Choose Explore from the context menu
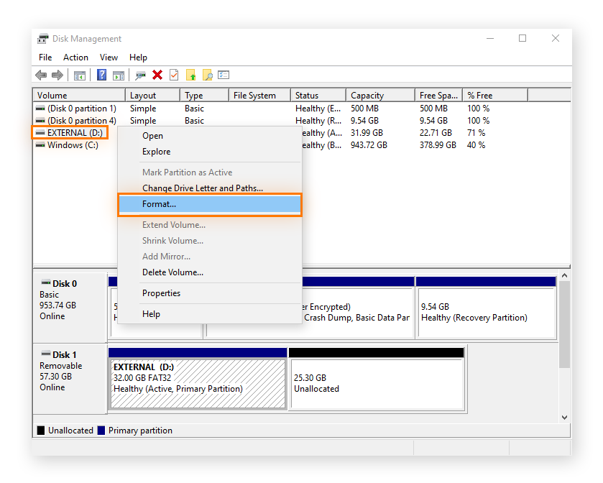 210,152
